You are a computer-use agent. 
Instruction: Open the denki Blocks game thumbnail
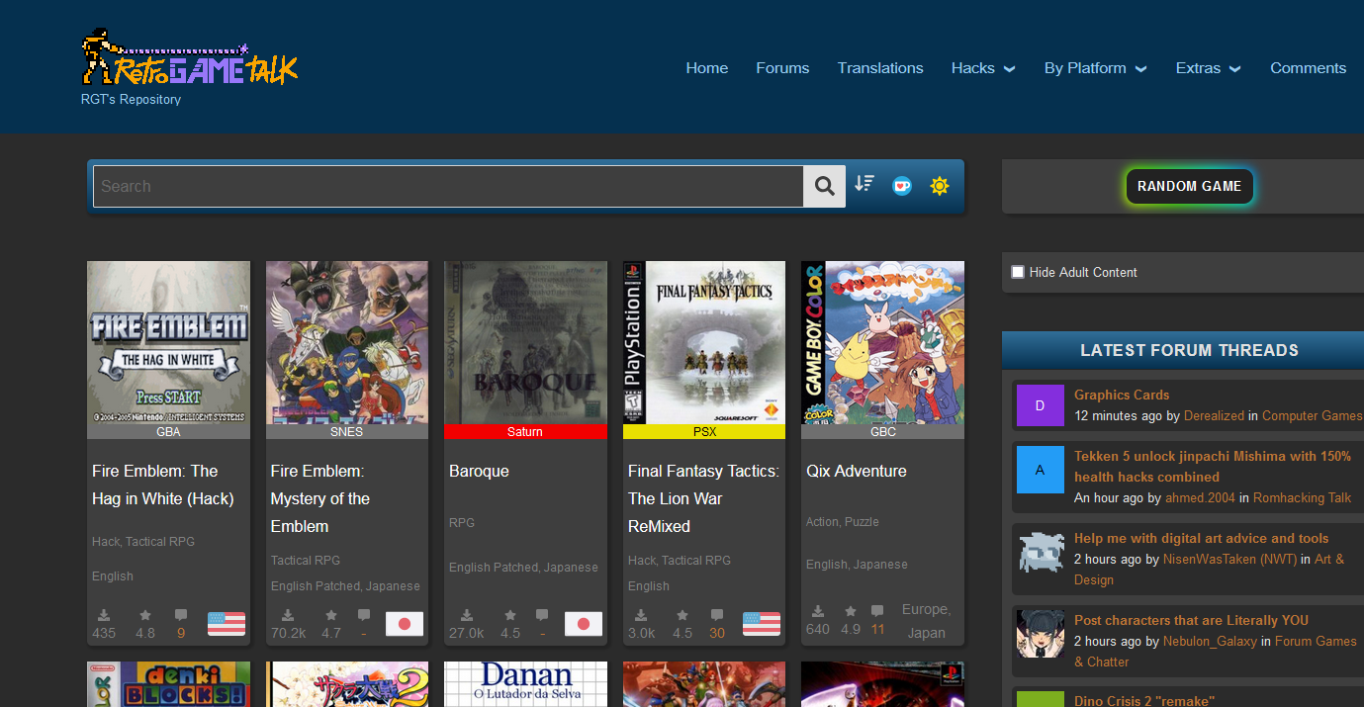click(x=168, y=684)
